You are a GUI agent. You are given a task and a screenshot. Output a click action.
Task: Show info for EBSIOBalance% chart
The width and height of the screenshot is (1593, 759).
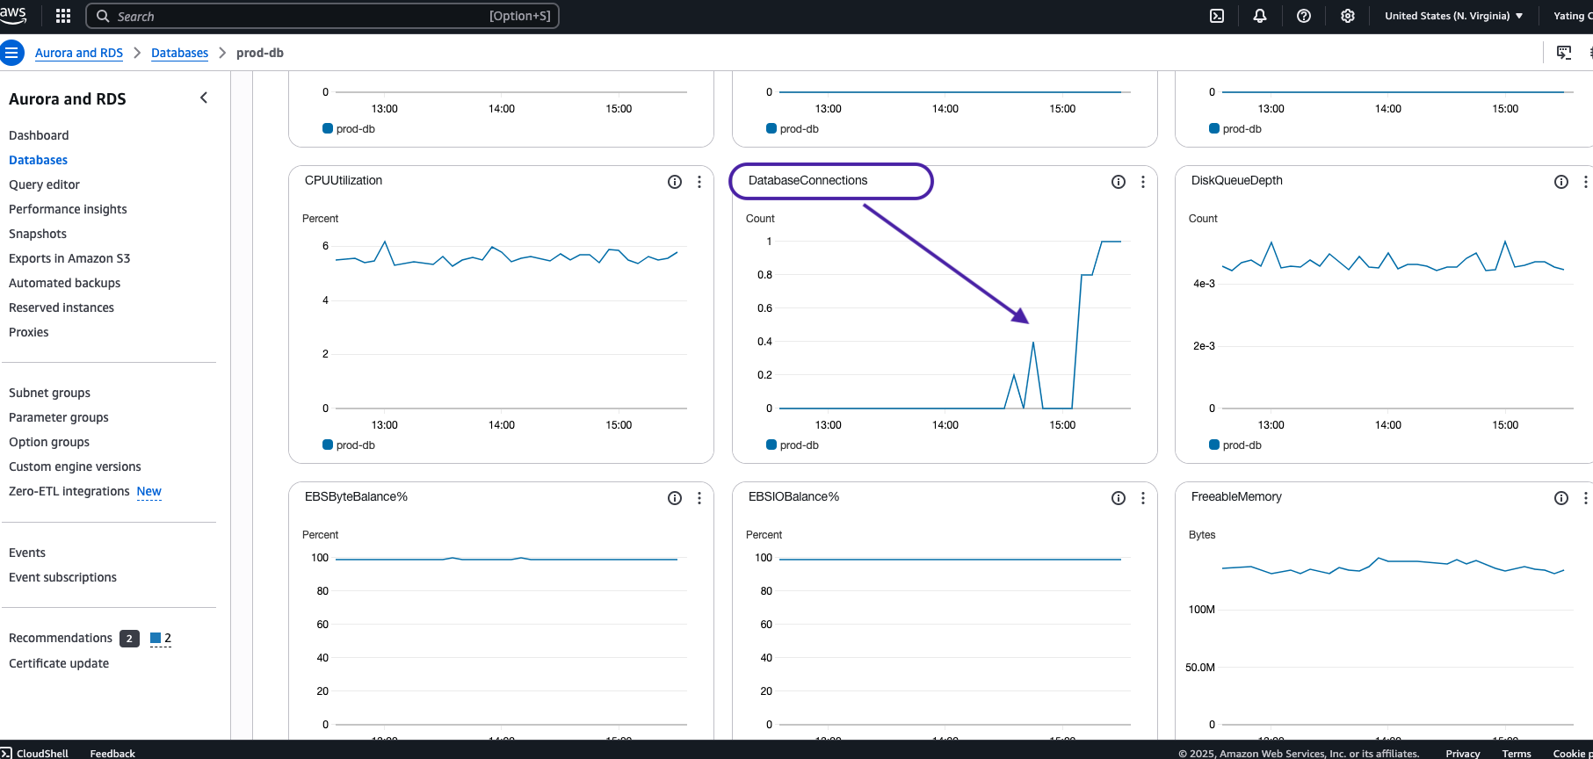tap(1119, 498)
